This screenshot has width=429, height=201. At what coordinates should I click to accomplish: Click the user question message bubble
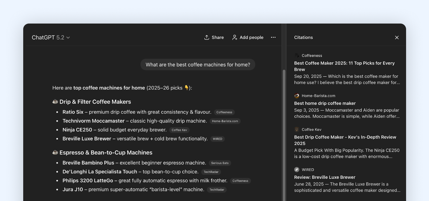pyautogui.click(x=198, y=64)
